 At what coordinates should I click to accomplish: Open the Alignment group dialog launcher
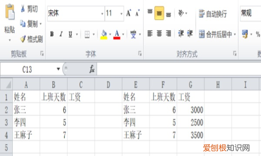click(235, 53)
